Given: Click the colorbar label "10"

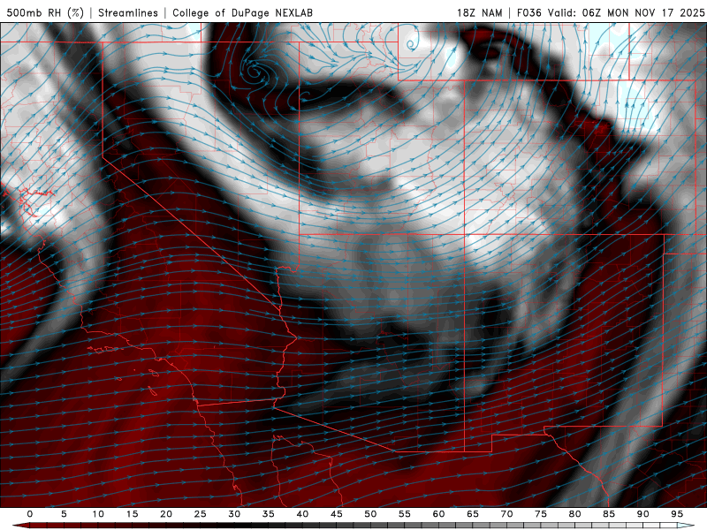Looking at the screenshot, I should [x=98, y=514].
